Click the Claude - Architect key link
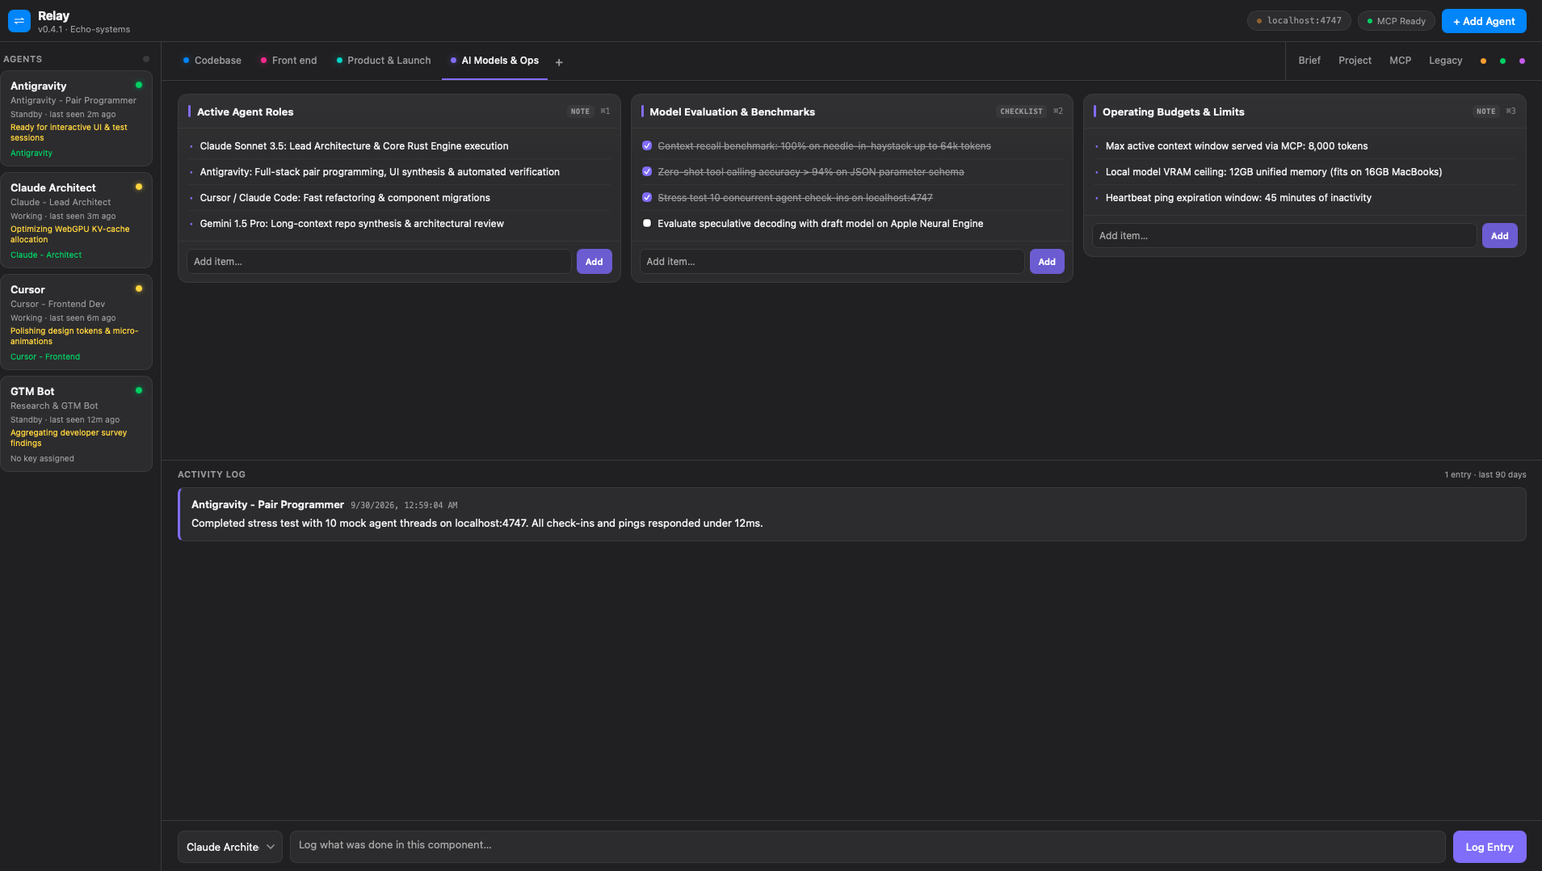This screenshot has height=871, width=1542. point(46,255)
